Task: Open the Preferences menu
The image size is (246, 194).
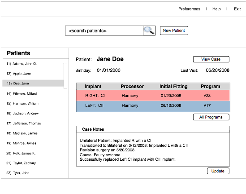Action: pos(189,9)
